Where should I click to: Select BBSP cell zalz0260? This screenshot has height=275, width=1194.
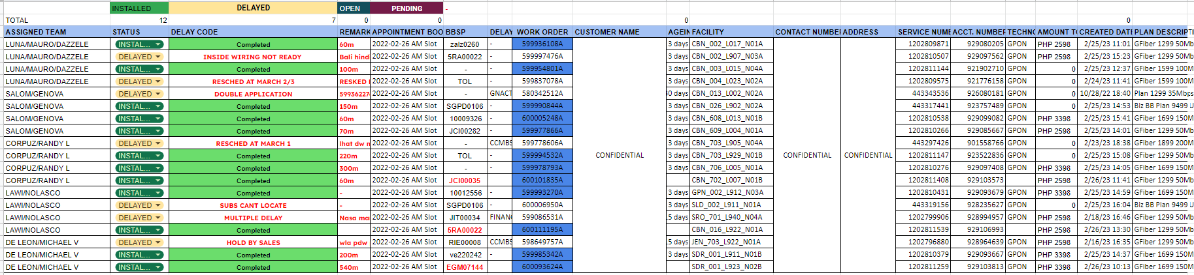pyautogui.click(x=465, y=44)
